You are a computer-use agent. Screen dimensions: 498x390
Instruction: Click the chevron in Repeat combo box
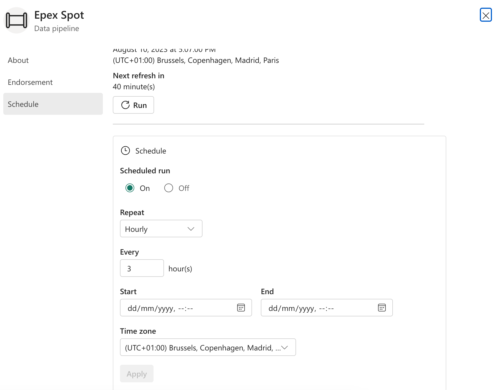191,229
